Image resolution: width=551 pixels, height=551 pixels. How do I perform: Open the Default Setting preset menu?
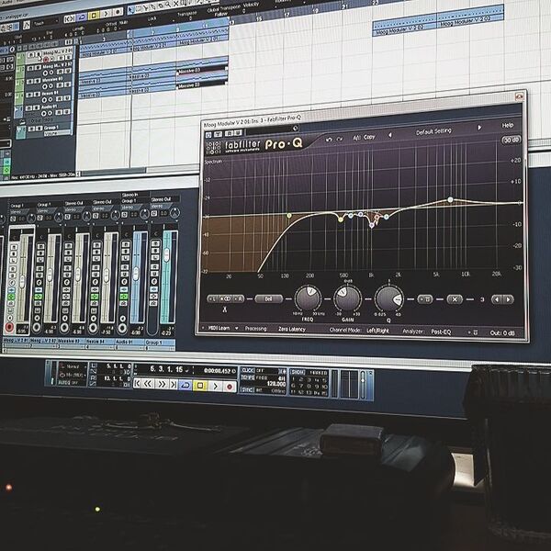pyautogui.click(x=433, y=131)
